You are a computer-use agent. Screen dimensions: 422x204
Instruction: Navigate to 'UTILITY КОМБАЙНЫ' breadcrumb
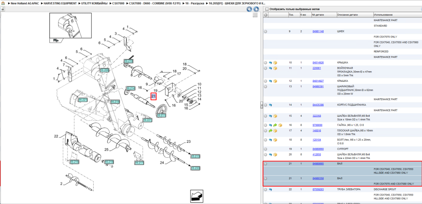click(x=94, y=3)
